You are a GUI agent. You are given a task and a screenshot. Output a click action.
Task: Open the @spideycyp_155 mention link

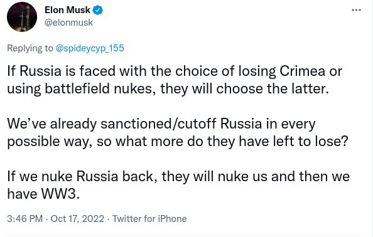[x=90, y=48]
